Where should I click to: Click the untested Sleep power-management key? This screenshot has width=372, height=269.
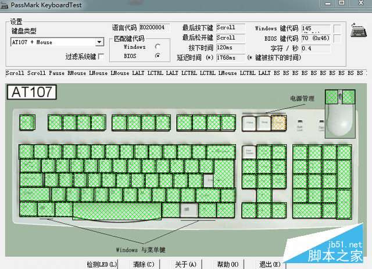pyautogui.click(x=264, y=123)
